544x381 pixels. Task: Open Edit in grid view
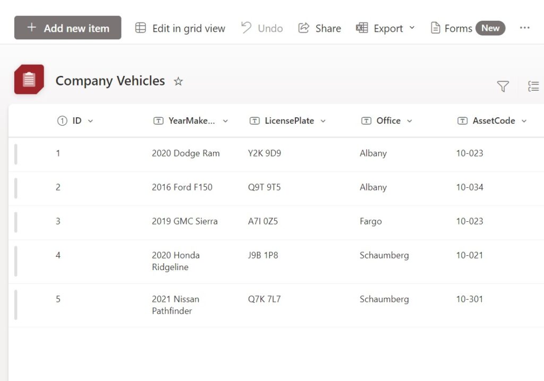click(x=180, y=28)
